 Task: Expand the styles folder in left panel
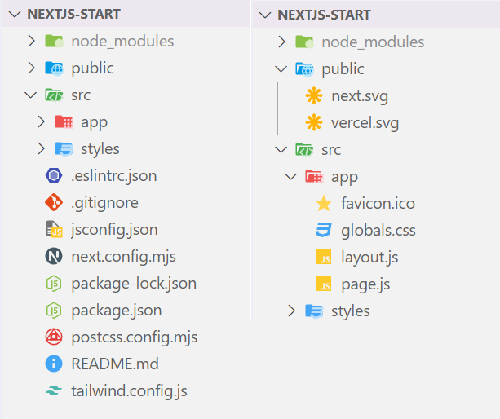(x=41, y=148)
